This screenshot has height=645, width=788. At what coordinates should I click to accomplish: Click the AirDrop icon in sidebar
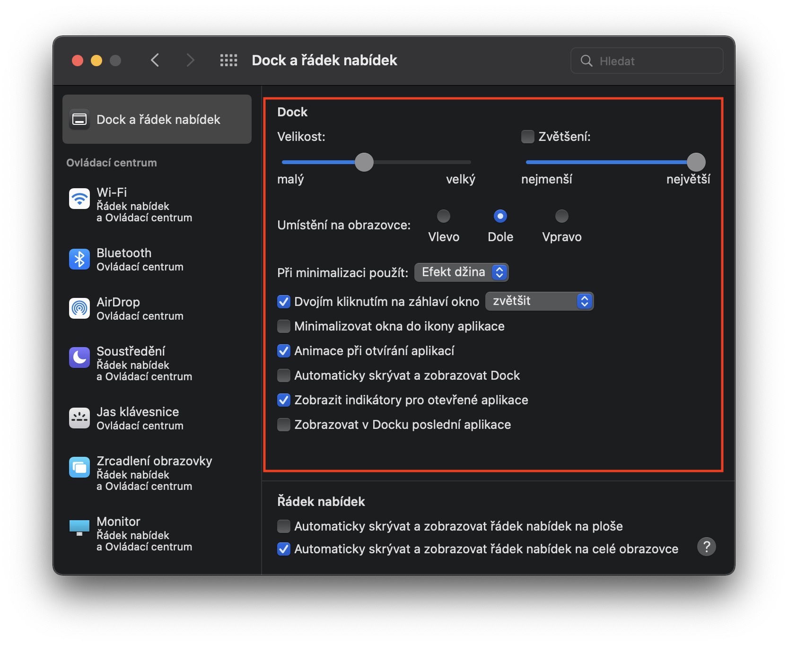(x=79, y=308)
